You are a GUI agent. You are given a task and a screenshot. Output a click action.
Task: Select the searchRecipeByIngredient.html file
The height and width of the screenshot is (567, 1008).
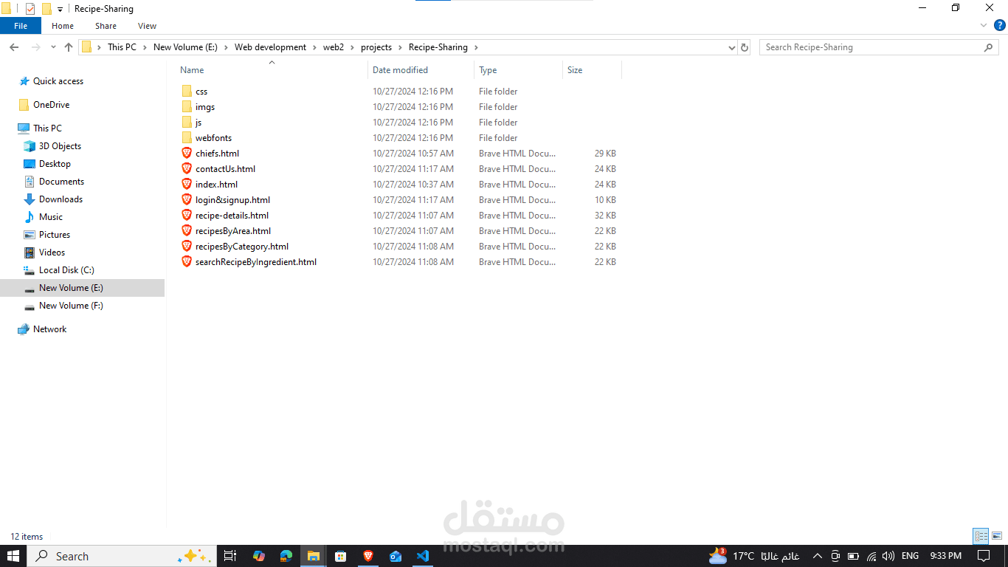256,262
